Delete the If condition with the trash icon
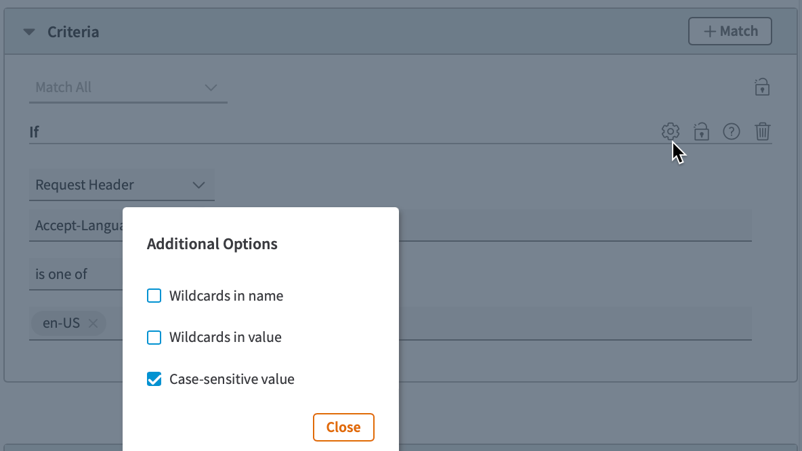 coord(763,131)
